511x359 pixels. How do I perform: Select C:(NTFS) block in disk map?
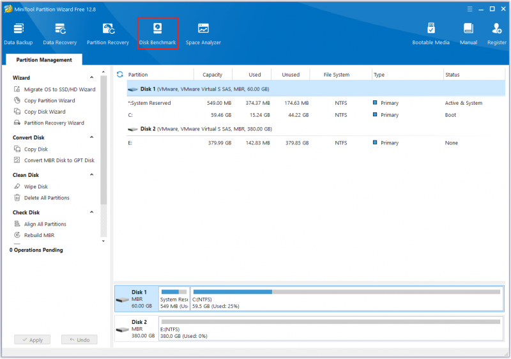[347, 298]
